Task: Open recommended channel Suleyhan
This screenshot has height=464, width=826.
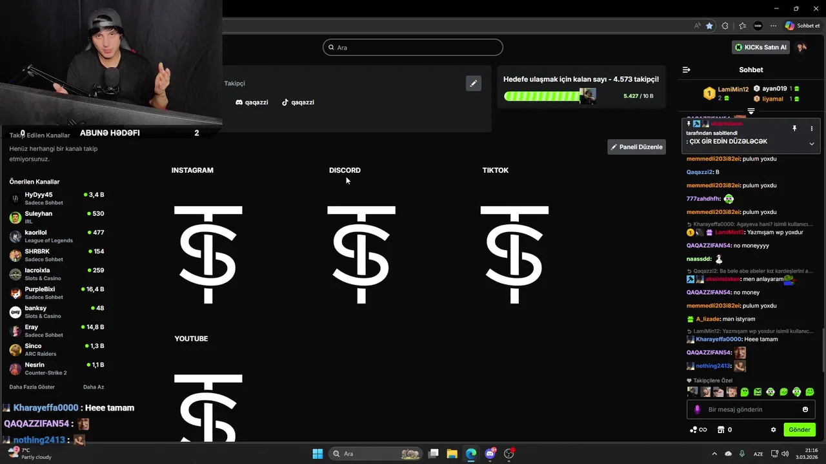Action: [57, 217]
